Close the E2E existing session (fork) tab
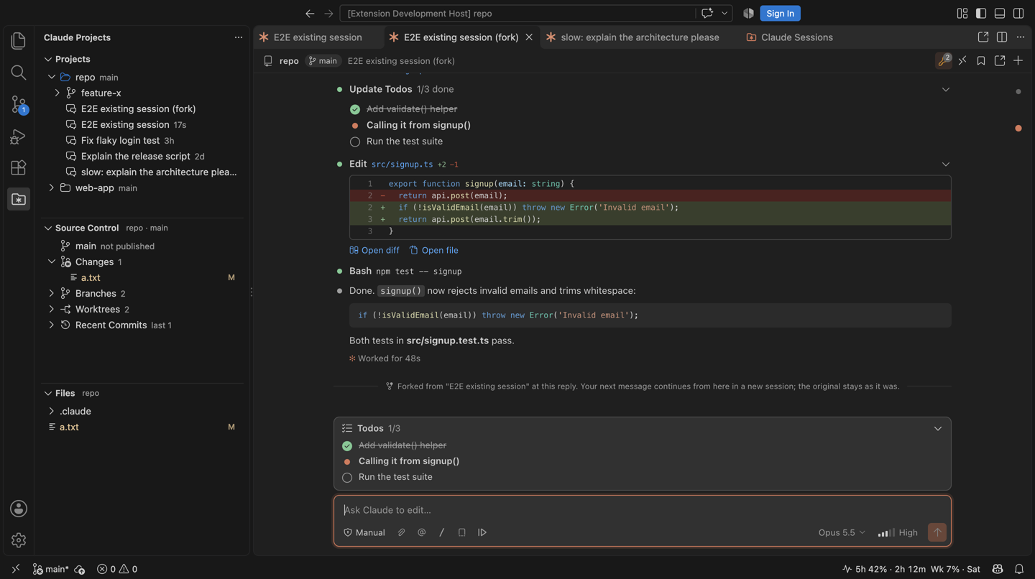This screenshot has height=579, width=1035. click(529, 37)
